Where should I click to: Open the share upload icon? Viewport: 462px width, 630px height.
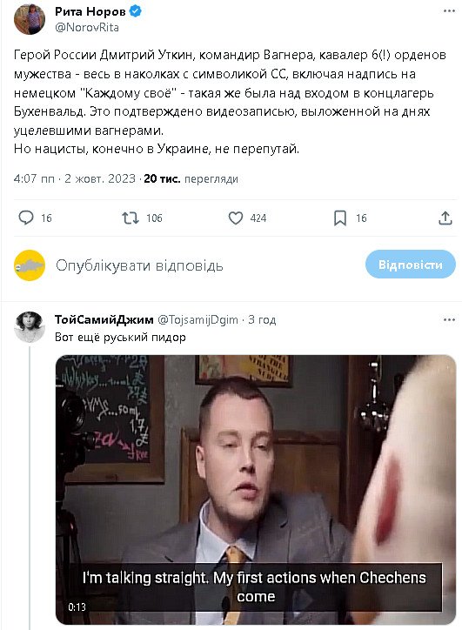click(445, 218)
